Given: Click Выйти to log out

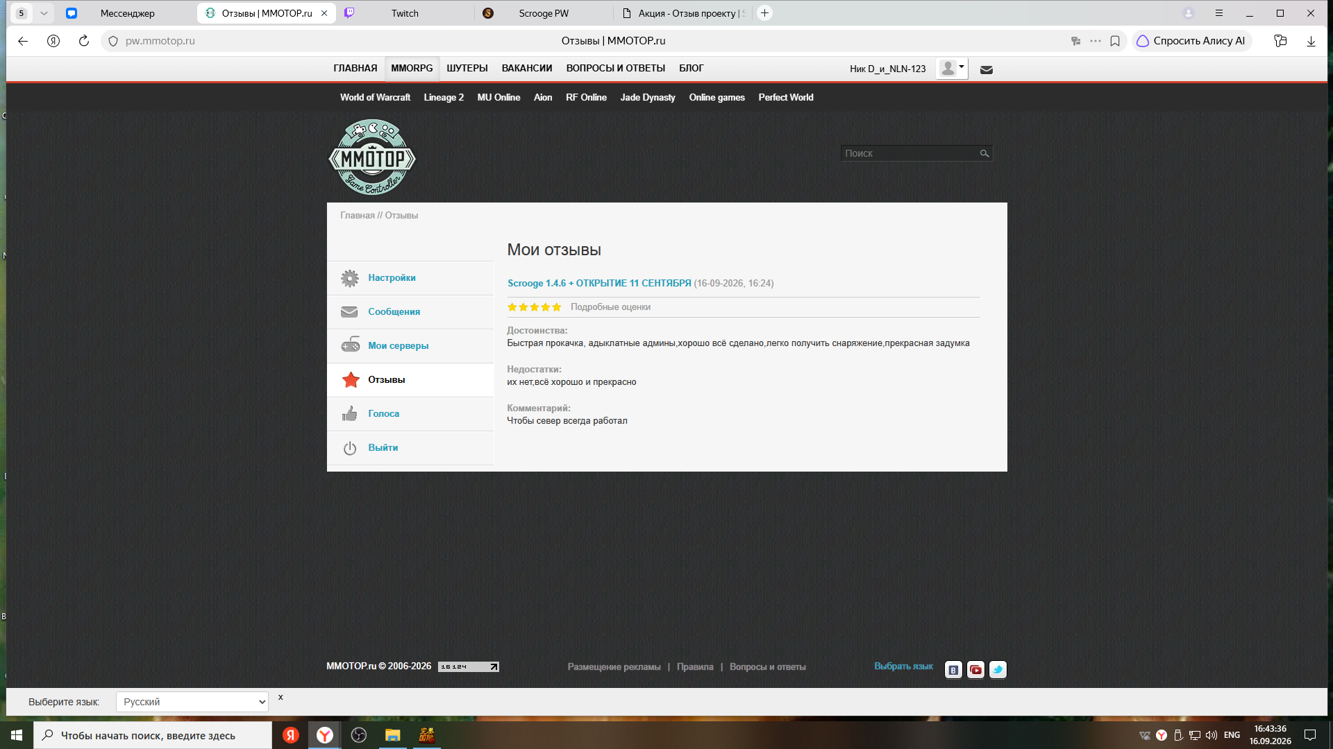Looking at the screenshot, I should pos(410,448).
